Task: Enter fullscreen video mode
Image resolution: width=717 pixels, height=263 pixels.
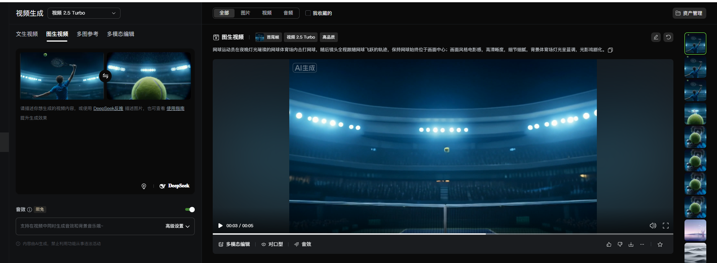Action: tap(666, 226)
